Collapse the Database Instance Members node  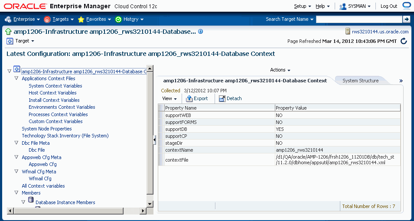click(23, 202)
